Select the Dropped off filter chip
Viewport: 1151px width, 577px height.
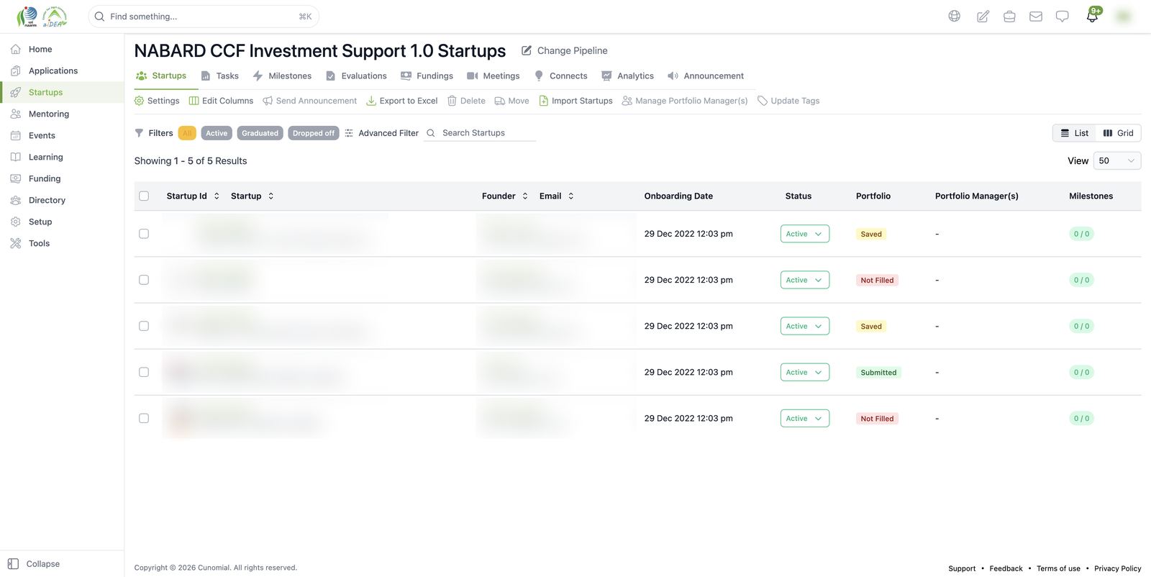[314, 133]
